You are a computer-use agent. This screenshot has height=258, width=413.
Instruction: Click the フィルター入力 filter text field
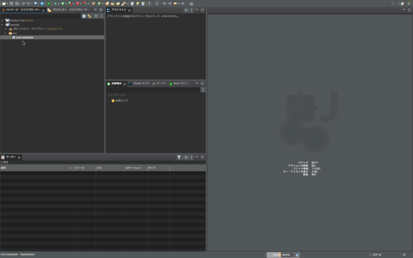[153, 95]
